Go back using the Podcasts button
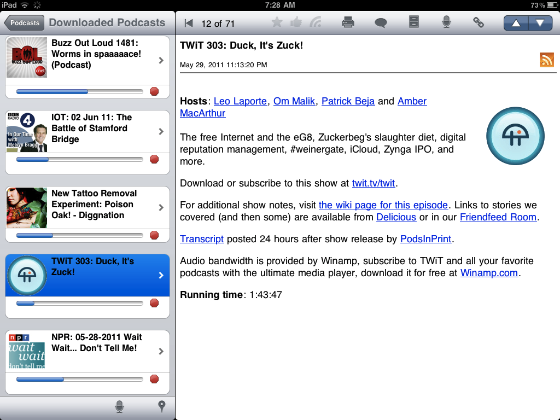The width and height of the screenshot is (560, 420). click(x=24, y=23)
